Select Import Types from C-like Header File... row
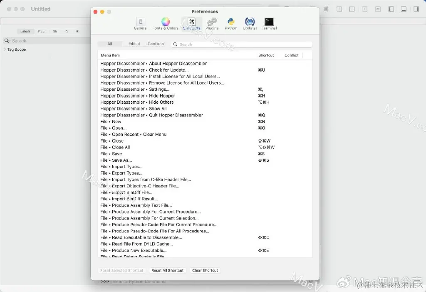426x292 pixels. click(205, 180)
